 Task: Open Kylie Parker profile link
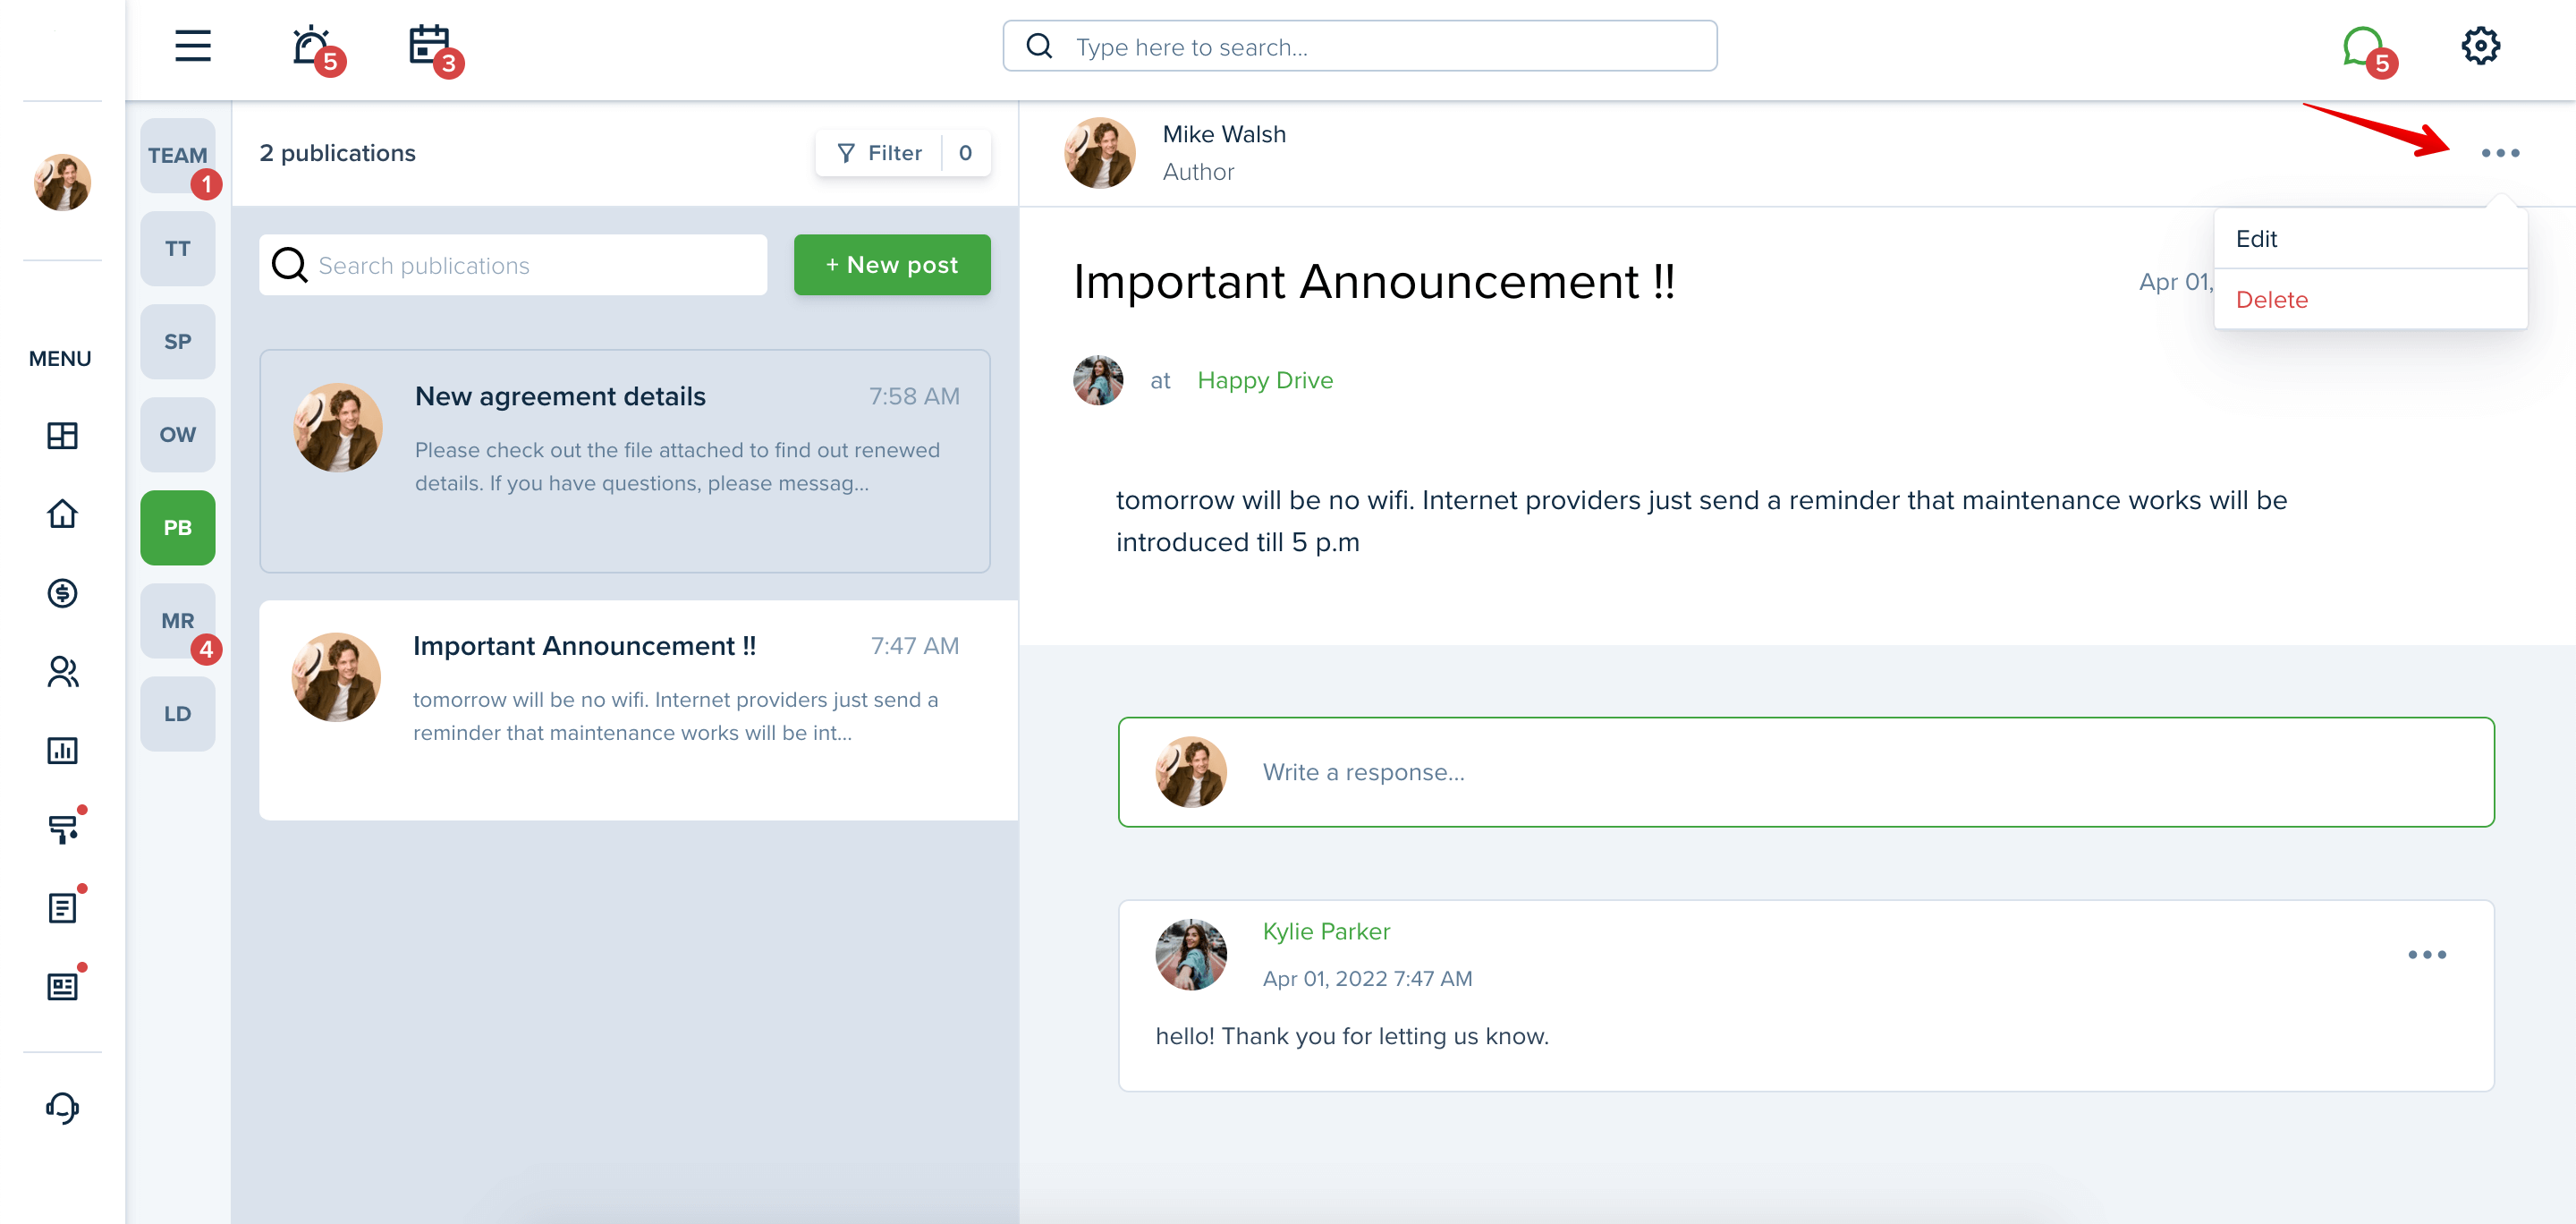[x=1326, y=931]
